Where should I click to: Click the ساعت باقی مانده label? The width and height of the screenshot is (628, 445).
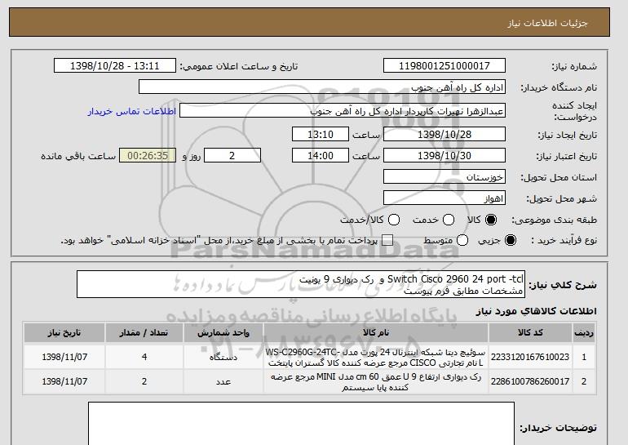(78, 156)
